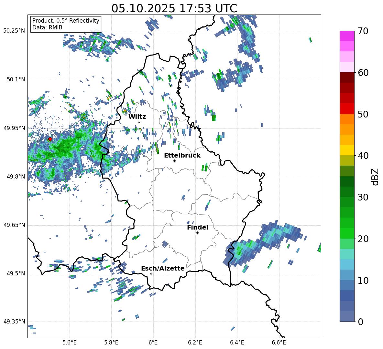
Task: Click the red radar site marker dot
Action: point(50,139)
